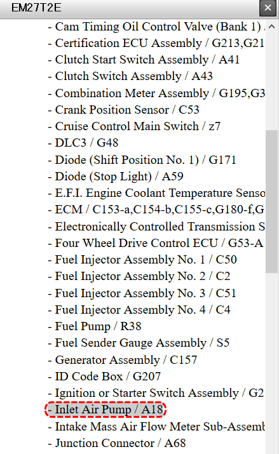
Task: Choose Cruise Control Main Switch / z7
Action: pos(134,126)
